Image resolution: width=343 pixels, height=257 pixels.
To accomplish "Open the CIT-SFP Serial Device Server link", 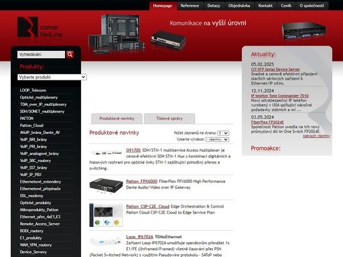I will pos(275,70).
